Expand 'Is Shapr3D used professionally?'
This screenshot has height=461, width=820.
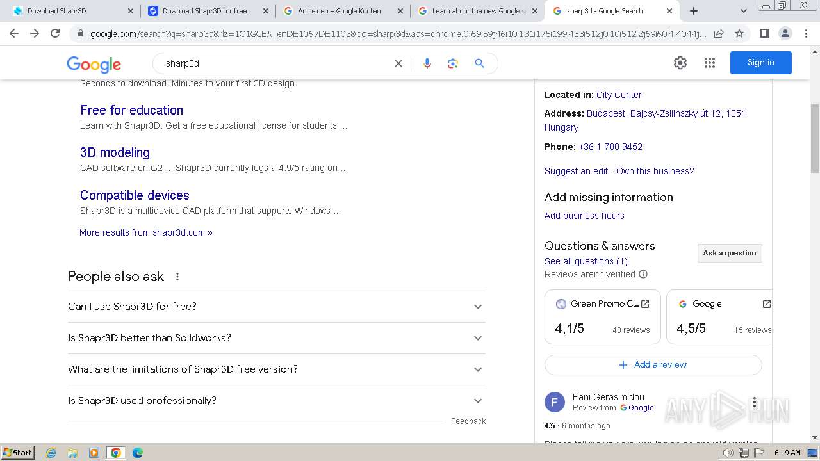point(276,401)
